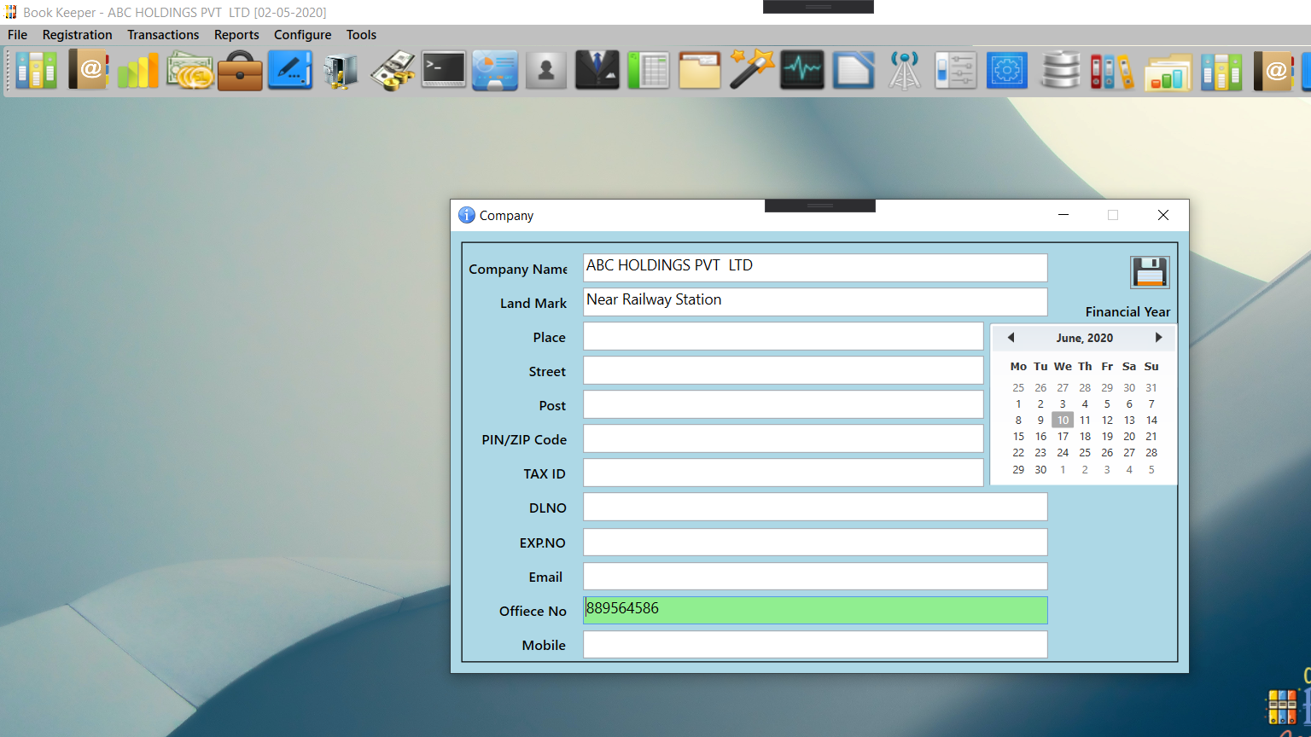Image resolution: width=1311 pixels, height=737 pixels.
Task: Open the green spreadsheet icon
Action: coord(649,71)
